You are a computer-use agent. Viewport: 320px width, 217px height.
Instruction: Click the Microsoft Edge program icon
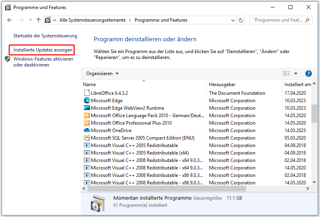tap(87, 101)
